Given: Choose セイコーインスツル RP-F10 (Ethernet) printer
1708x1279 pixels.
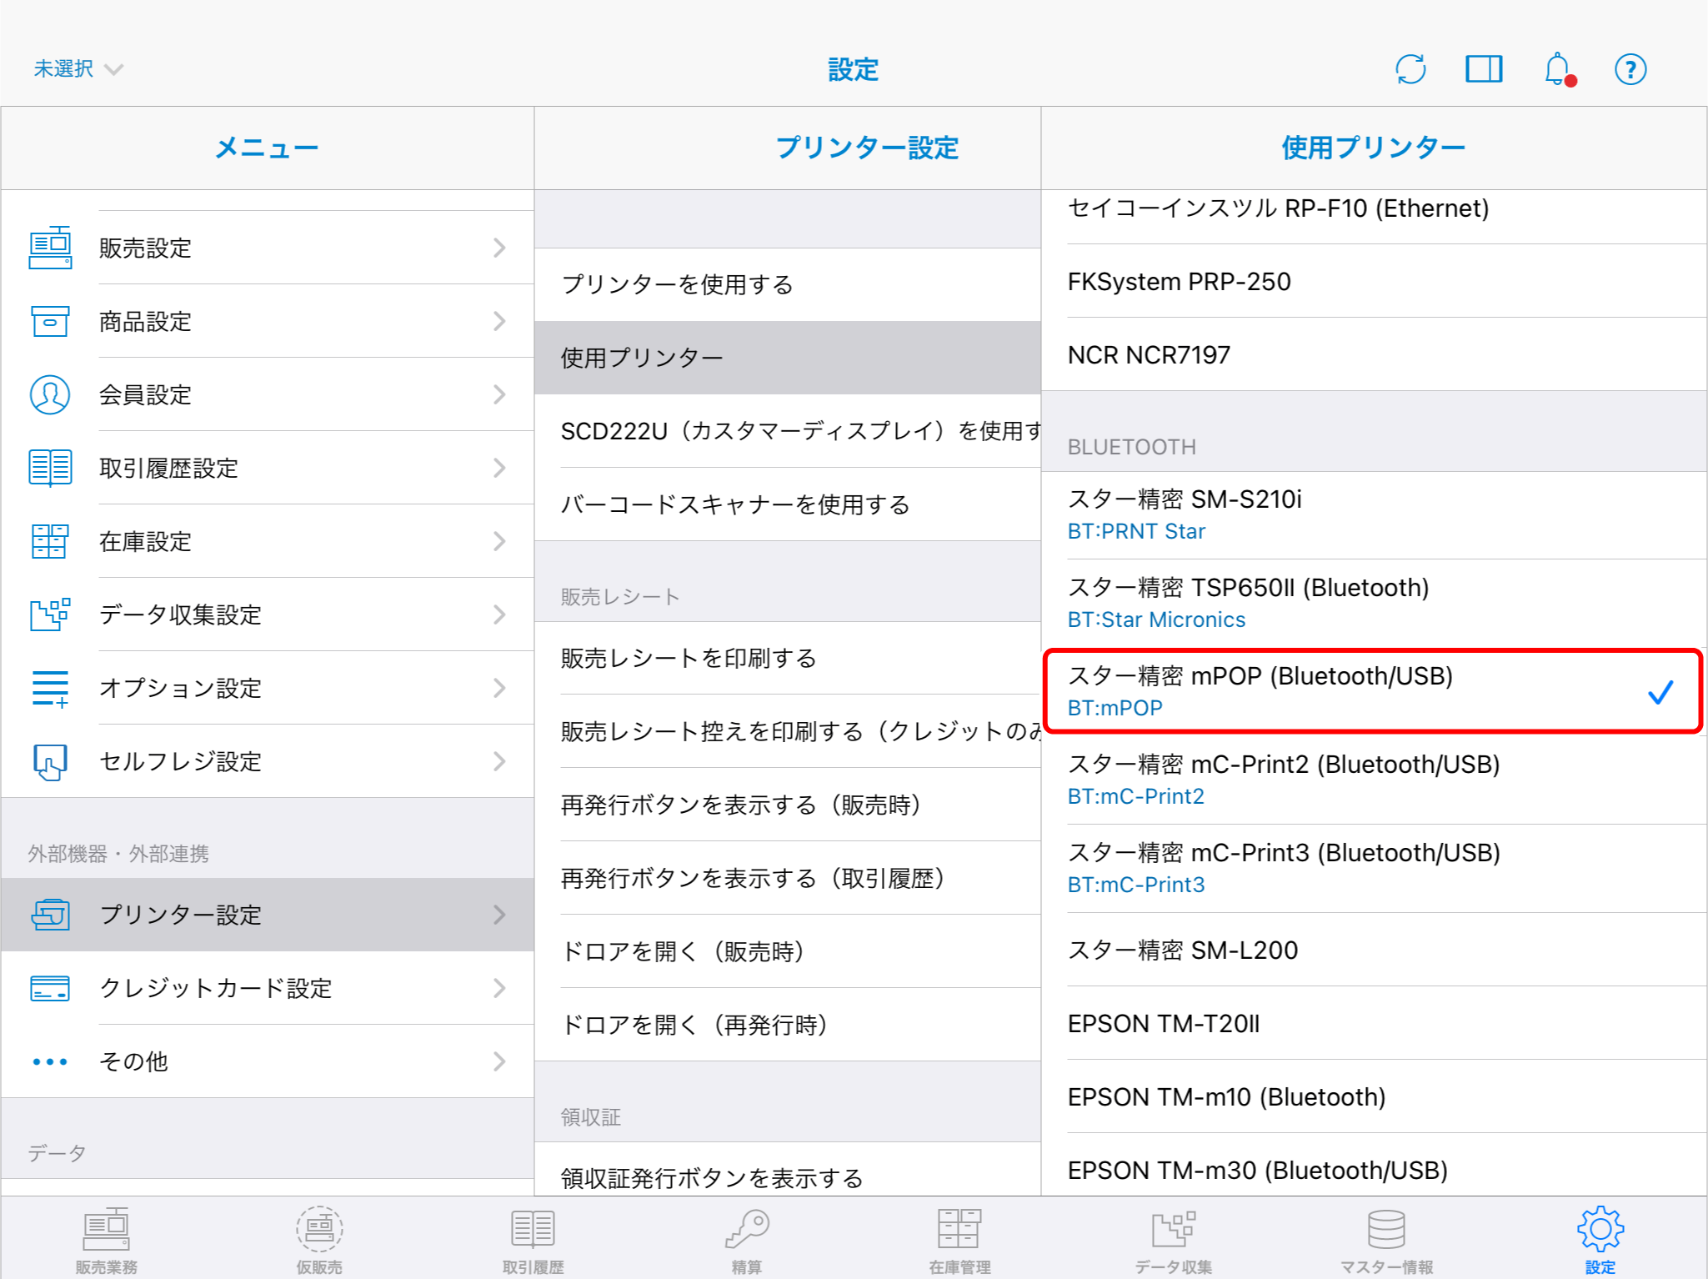Looking at the screenshot, I should pyautogui.click(x=1375, y=217).
